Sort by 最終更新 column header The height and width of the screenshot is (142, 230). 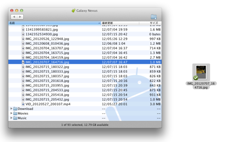[x=120, y=23]
